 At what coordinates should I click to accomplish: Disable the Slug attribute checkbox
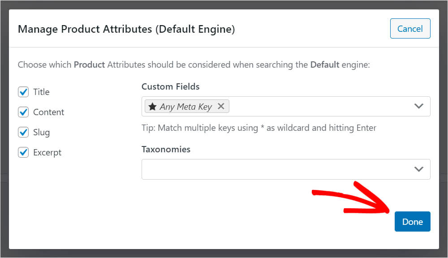click(23, 132)
